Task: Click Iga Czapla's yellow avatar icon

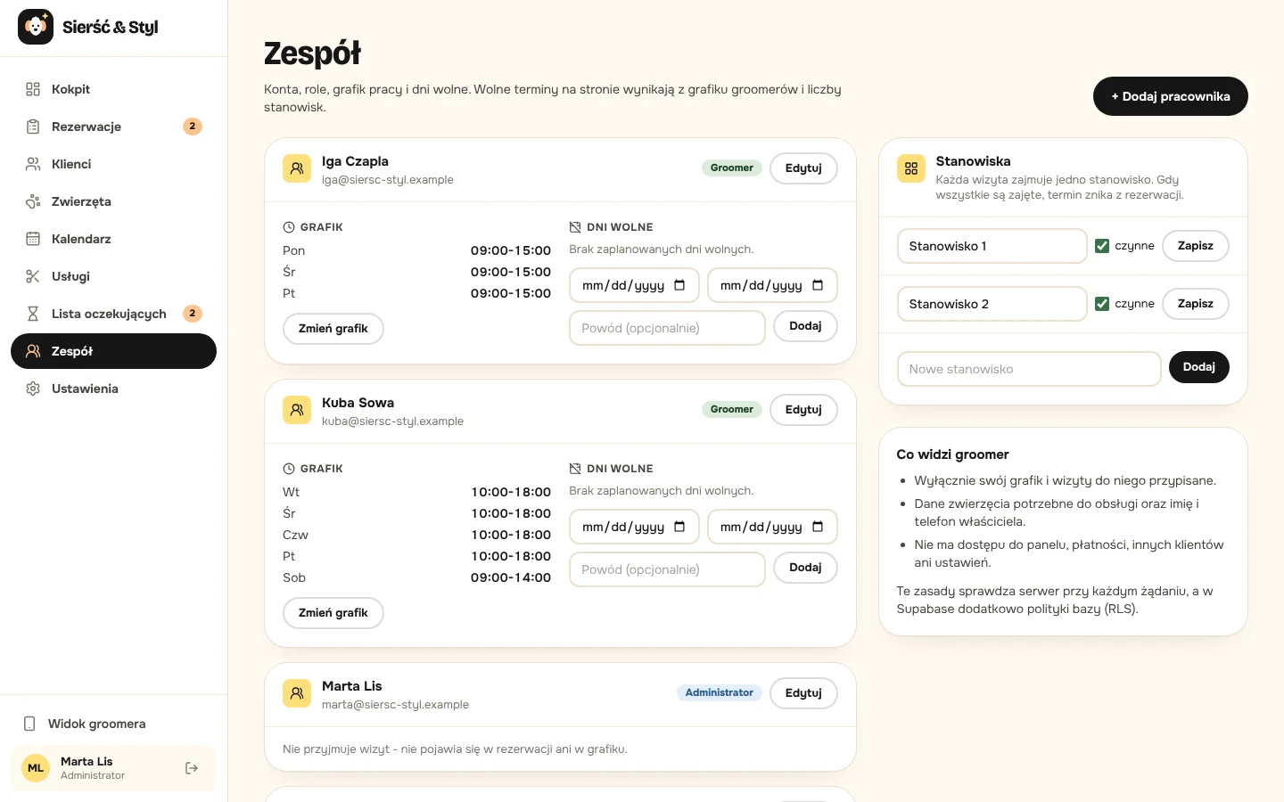Action: (297, 168)
